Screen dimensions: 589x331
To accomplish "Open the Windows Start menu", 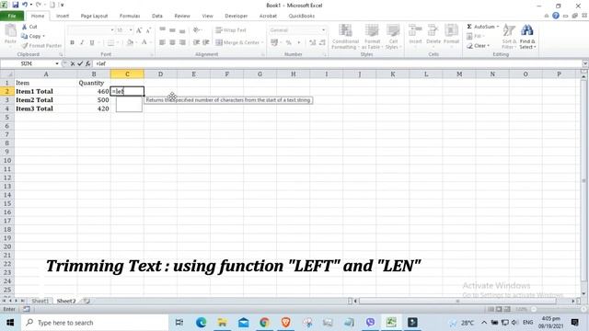I will (10, 323).
